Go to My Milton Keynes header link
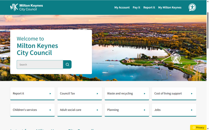Viewport: 209px width, 130px height. 170,8
